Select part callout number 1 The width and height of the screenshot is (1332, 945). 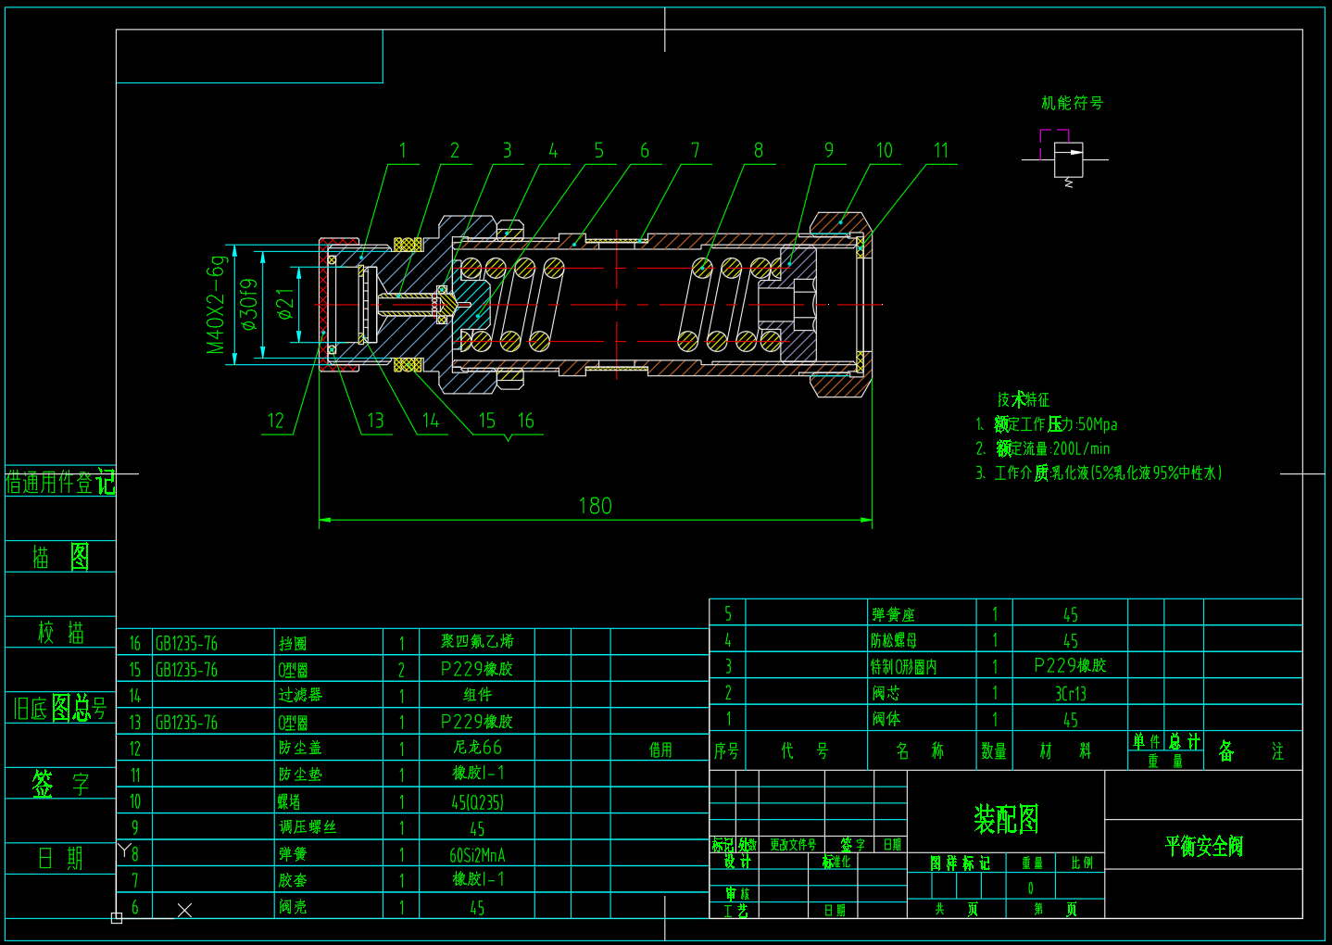(x=402, y=150)
